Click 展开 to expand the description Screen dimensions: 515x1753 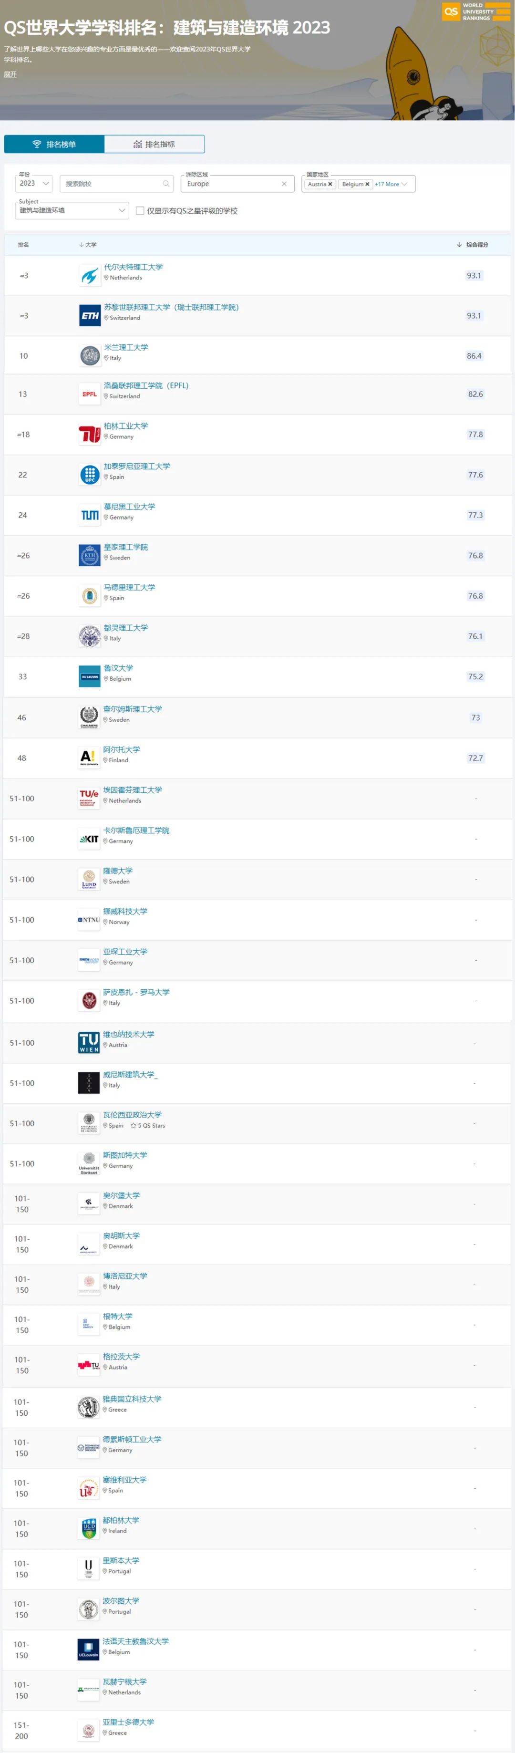10,75
